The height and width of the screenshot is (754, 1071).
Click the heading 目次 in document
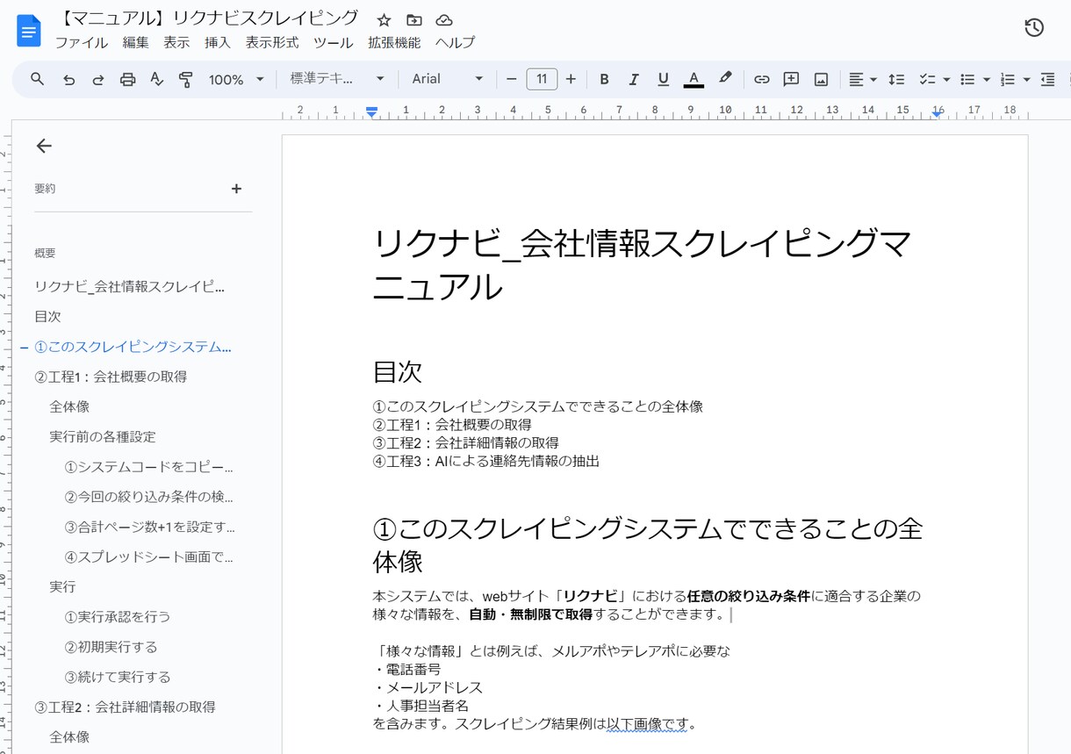pyautogui.click(x=398, y=371)
